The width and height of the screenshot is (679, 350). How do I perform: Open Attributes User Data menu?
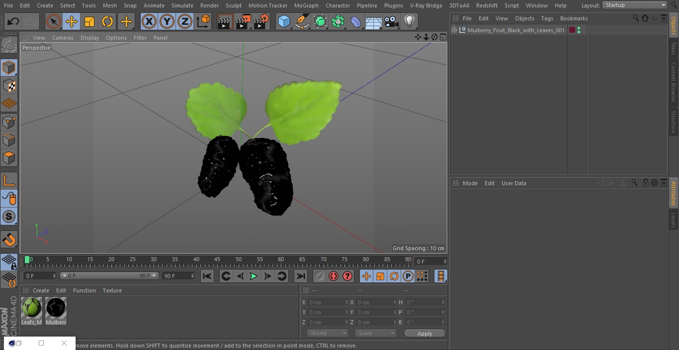(513, 183)
